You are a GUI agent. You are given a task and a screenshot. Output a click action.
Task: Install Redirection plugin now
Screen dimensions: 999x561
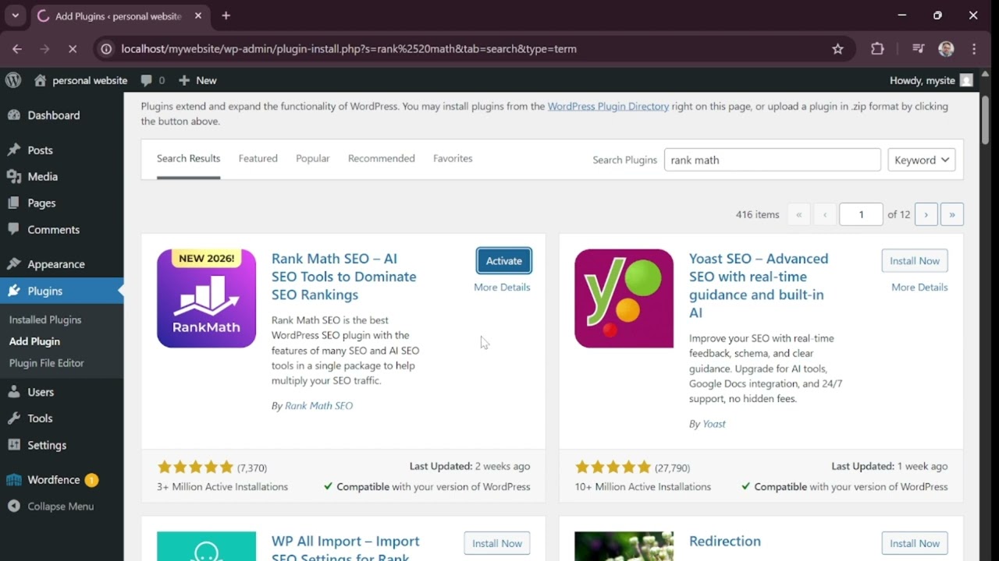click(x=915, y=543)
